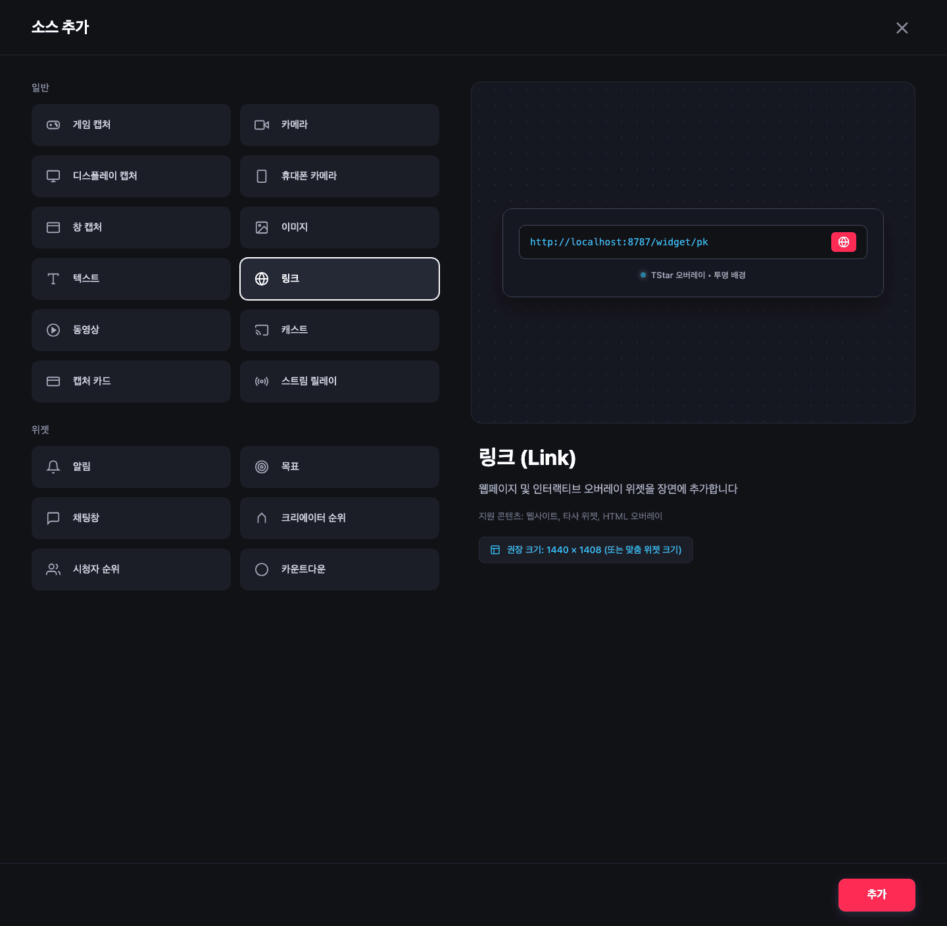The image size is (947, 926).
Task: Click the 소스 추가 dialog title
Action: (x=61, y=27)
